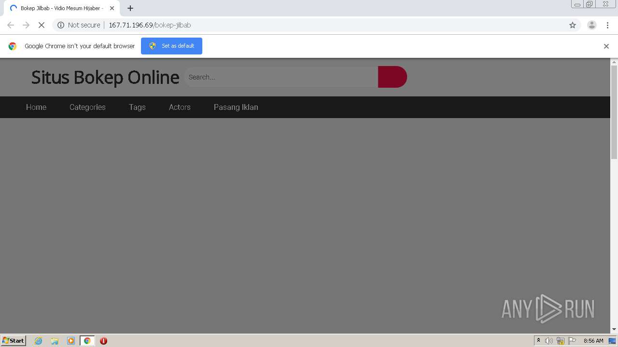Select the Bokep Jilbab tab title
This screenshot has width=618, height=347.
[x=62, y=8]
